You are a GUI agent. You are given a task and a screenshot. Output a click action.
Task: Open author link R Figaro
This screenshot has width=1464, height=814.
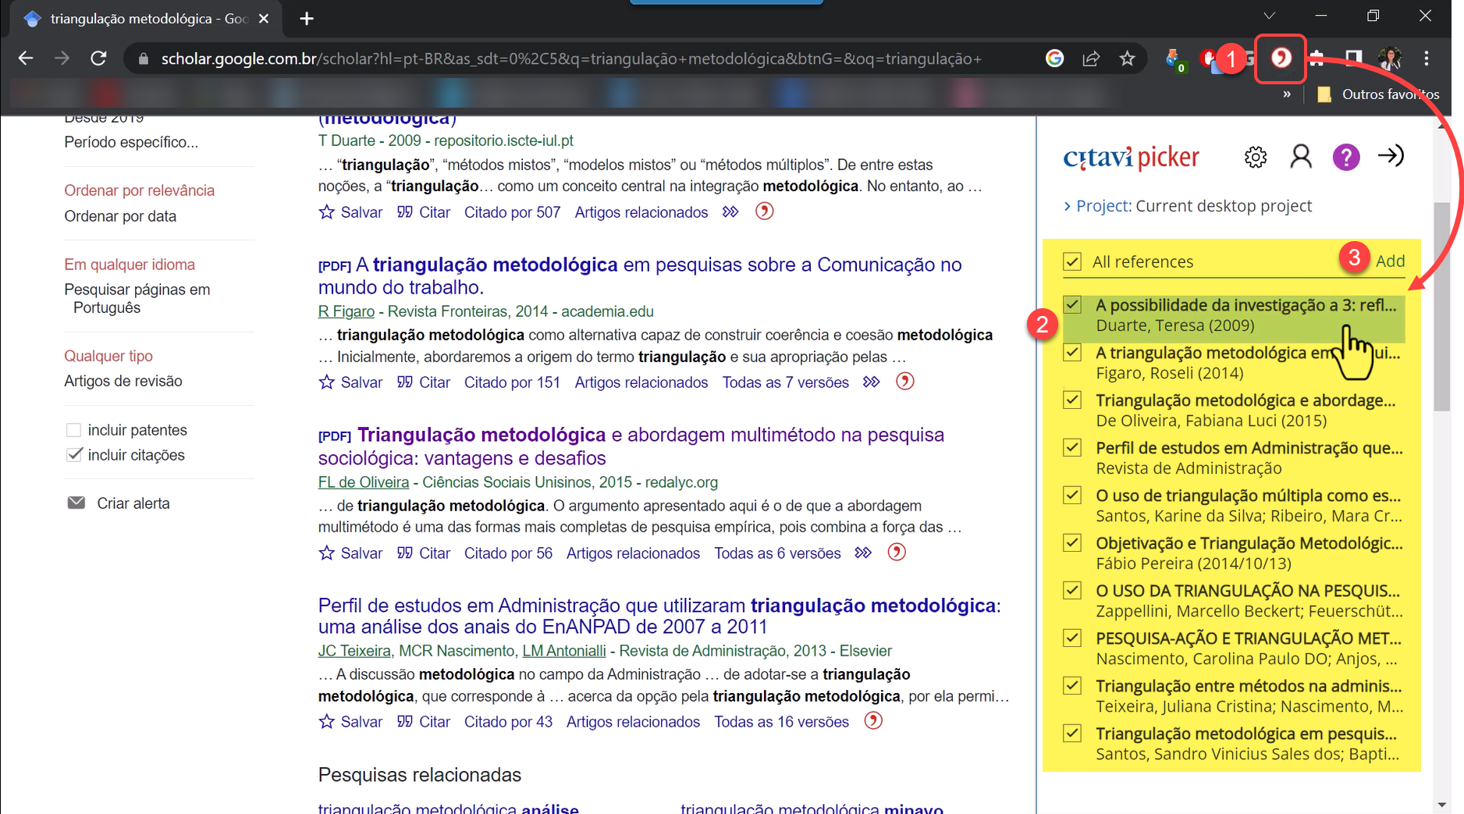click(x=346, y=311)
